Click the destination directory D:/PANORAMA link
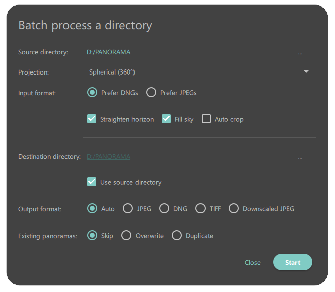 tap(108, 156)
